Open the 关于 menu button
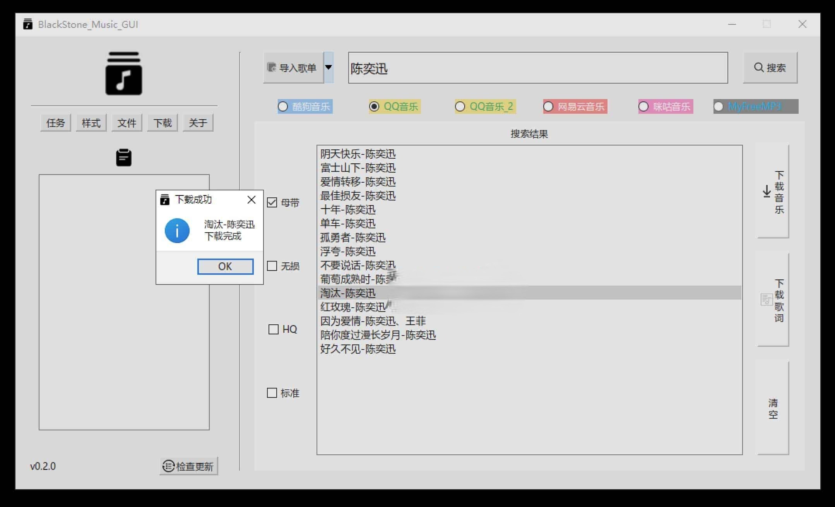The height and width of the screenshot is (507, 835). 198,123
